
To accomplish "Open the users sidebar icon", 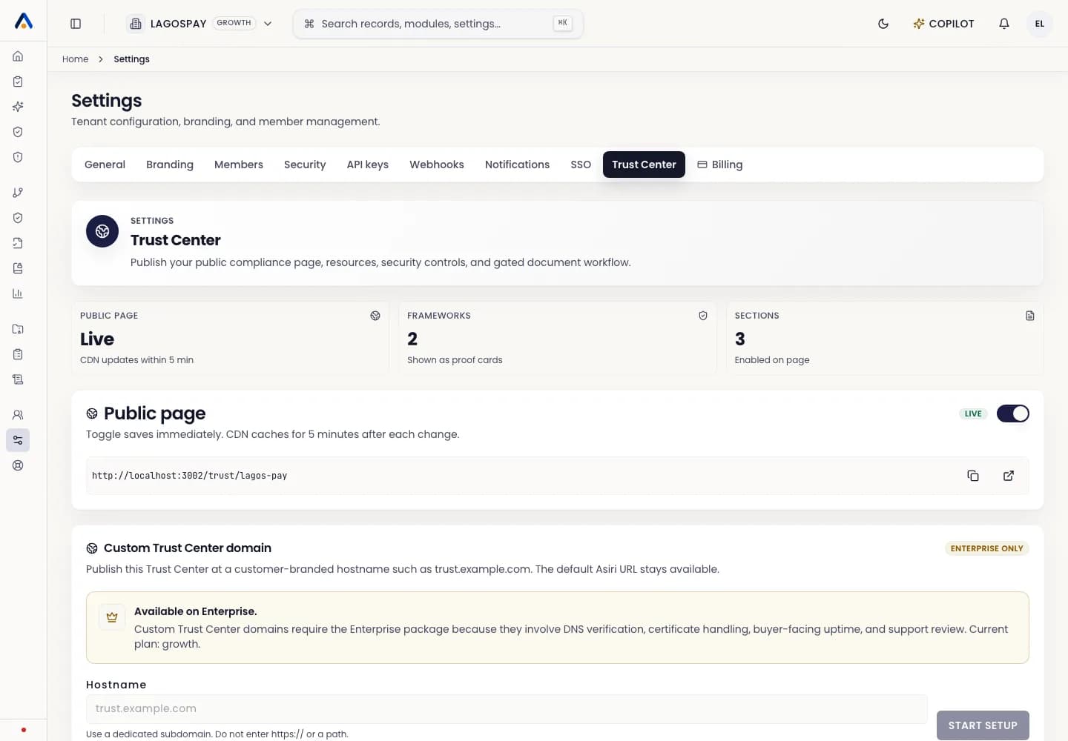I will tap(18, 415).
